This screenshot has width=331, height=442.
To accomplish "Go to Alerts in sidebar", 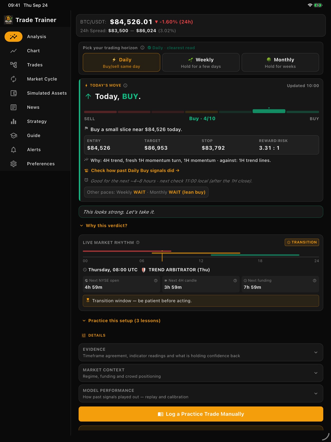I will tap(35, 150).
